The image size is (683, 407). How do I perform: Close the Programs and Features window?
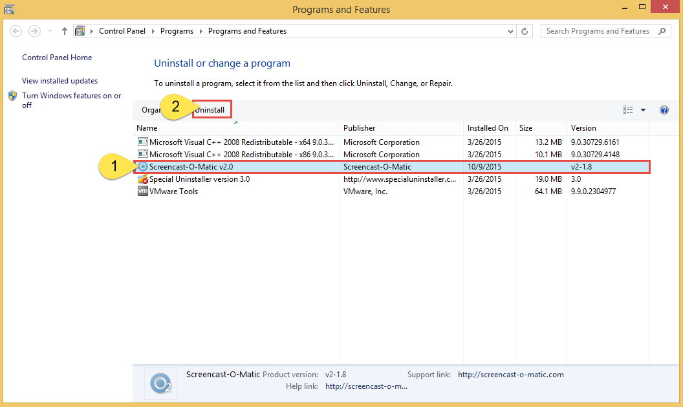[666, 6]
